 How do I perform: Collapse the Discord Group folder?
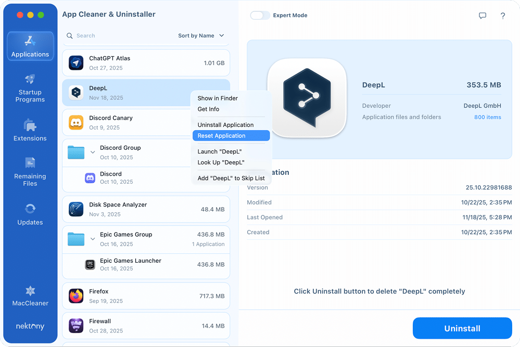[x=93, y=152]
